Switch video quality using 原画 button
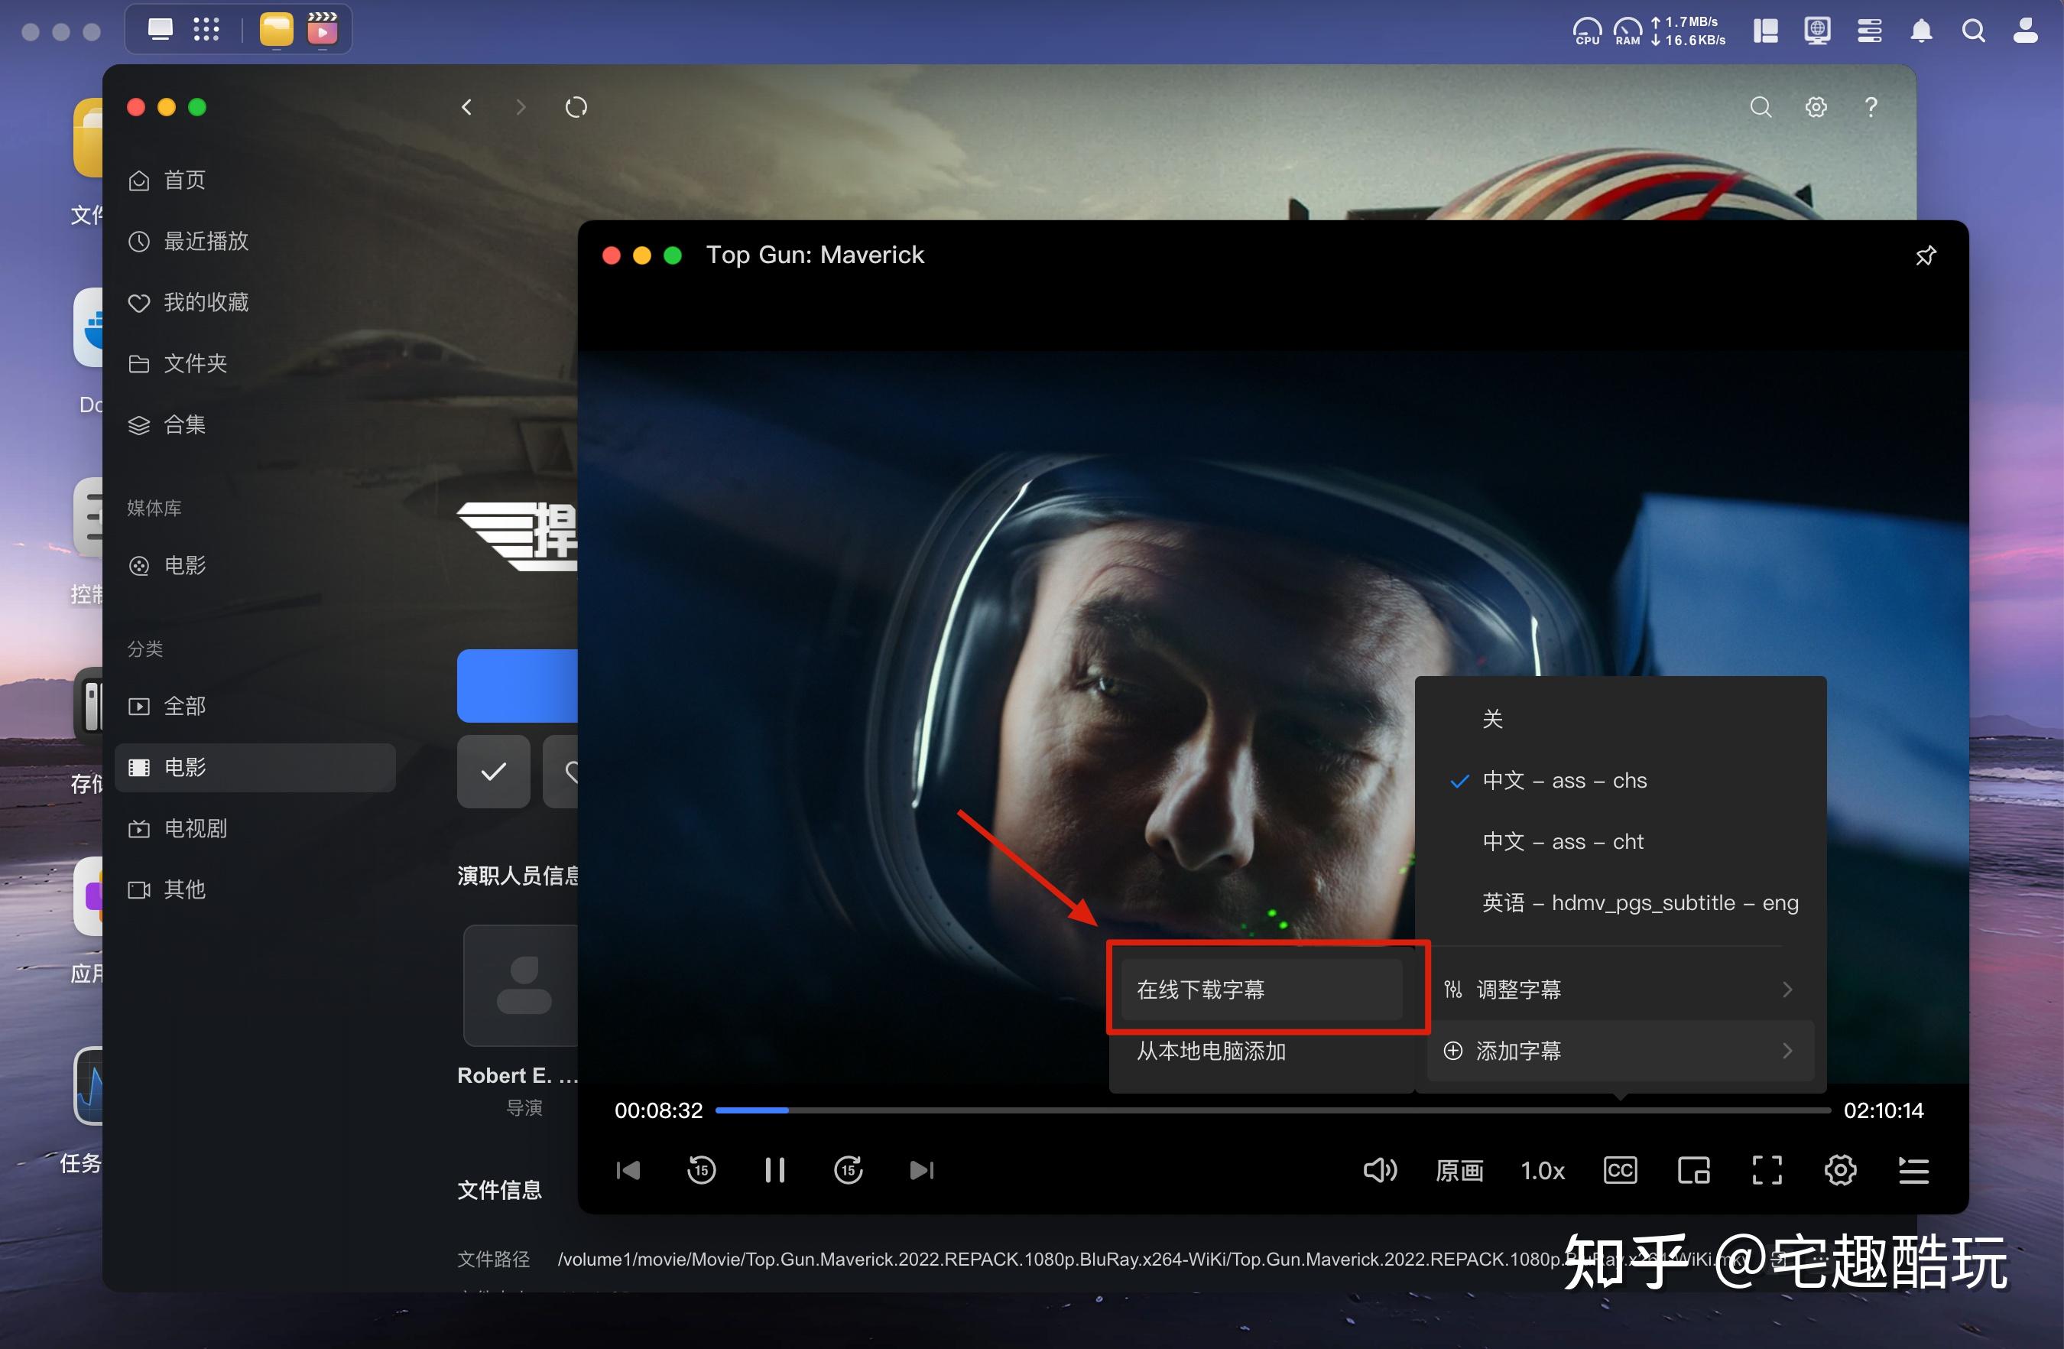The height and width of the screenshot is (1349, 2064). point(1459,1170)
